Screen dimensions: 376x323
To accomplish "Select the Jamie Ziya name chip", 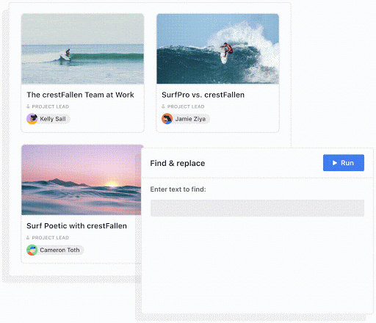I will click(186, 119).
